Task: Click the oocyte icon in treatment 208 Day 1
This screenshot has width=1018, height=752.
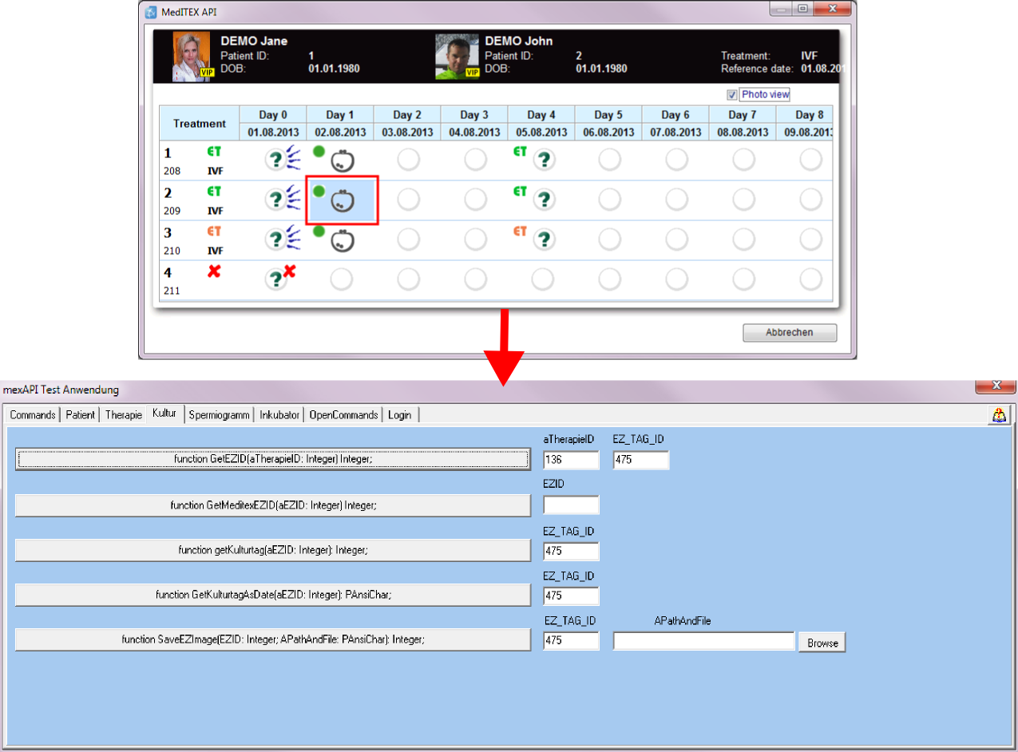Action: point(343,160)
